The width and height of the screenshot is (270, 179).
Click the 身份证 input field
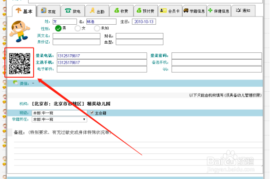pos(77,42)
